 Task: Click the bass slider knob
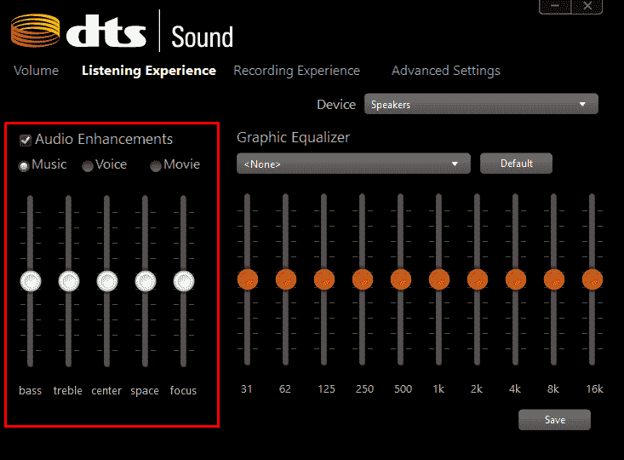point(30,280)
